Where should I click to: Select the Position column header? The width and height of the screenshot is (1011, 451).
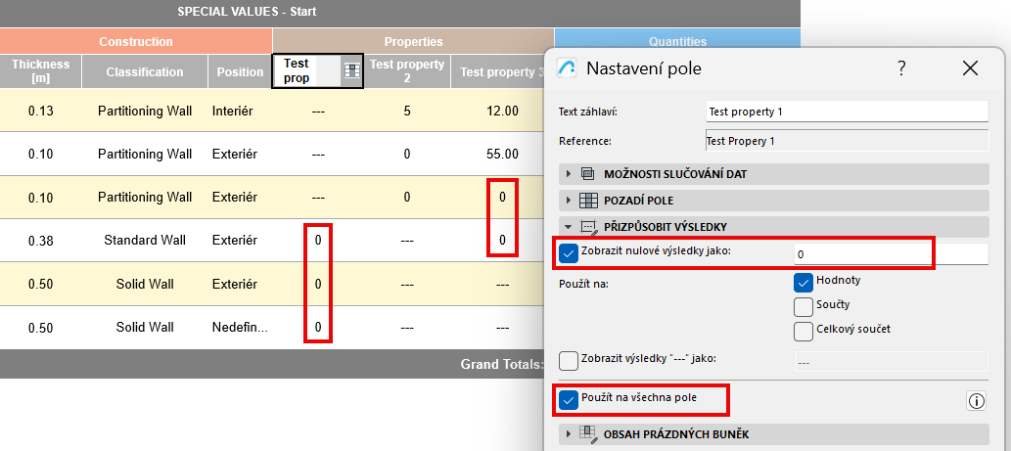pyautogui.click(x=240, y=72)
